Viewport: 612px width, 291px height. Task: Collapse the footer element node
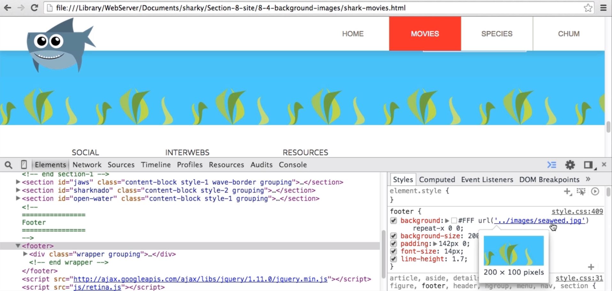[18, 246]
